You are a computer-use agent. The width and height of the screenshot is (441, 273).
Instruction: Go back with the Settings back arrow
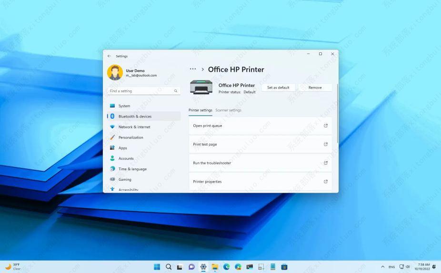coord(109,56)
